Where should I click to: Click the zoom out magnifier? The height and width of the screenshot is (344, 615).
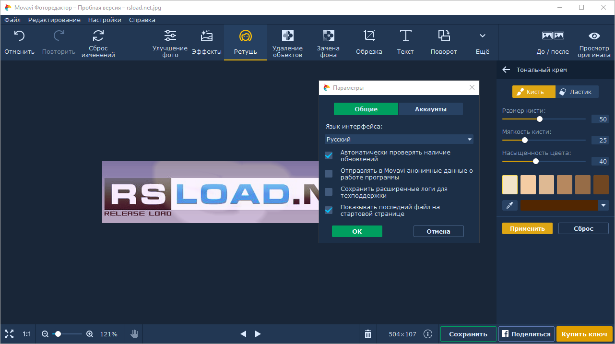pyautogui.click(x=45, y=334)
